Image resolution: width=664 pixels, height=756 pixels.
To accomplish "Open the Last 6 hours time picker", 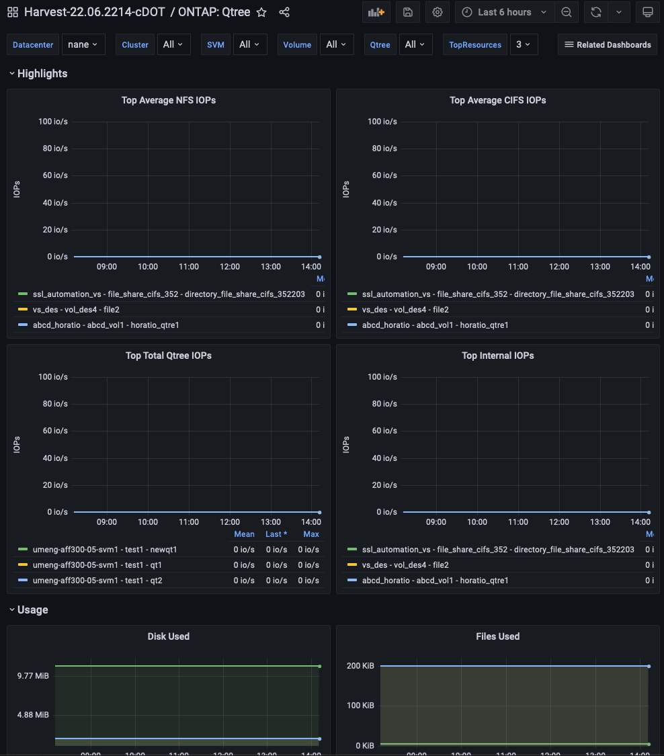I will point(504,12).
